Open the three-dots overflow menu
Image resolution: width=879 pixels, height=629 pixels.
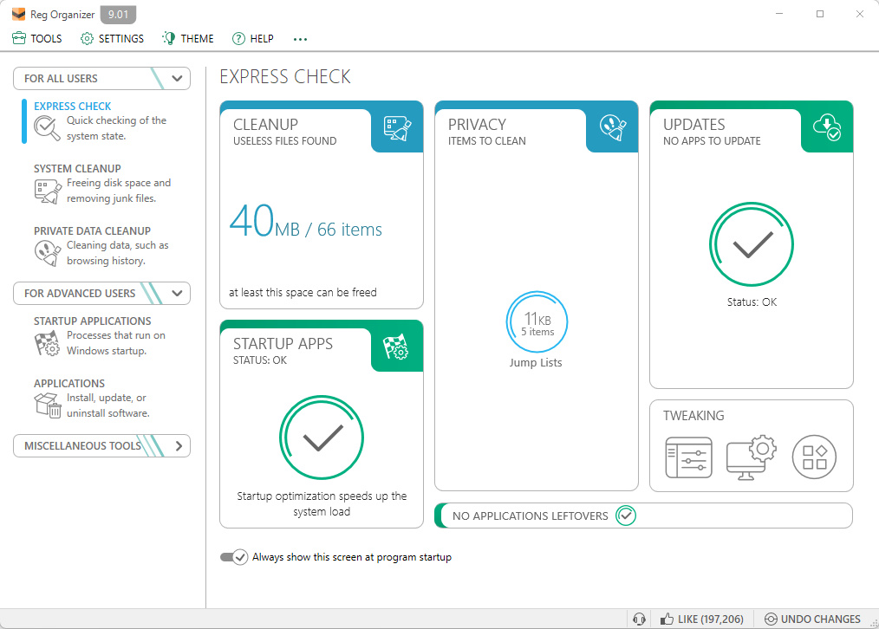pos(301,39)
